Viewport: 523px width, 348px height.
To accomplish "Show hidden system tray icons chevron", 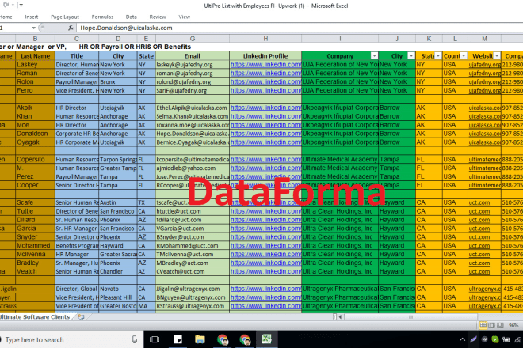I will click(462, 339).
